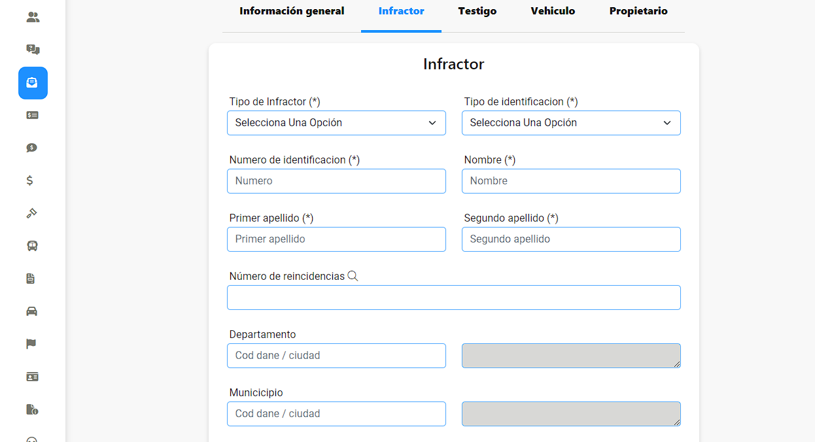Click the Segundo apellido input field
This screenshot has width=815, height=442.
(x=571, y=239)
